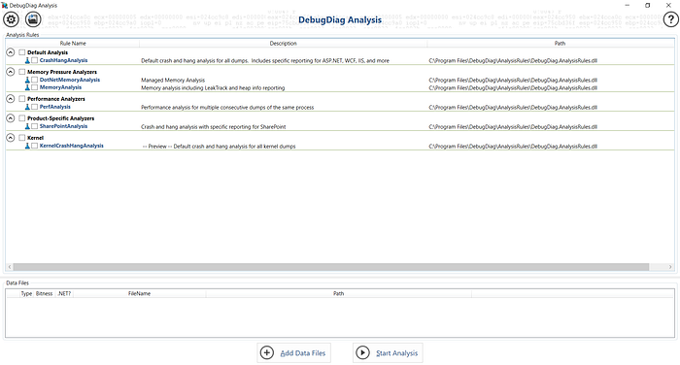Collapse the Performance Analyzers group
The image size is (680, 365).
coord(11,98)
